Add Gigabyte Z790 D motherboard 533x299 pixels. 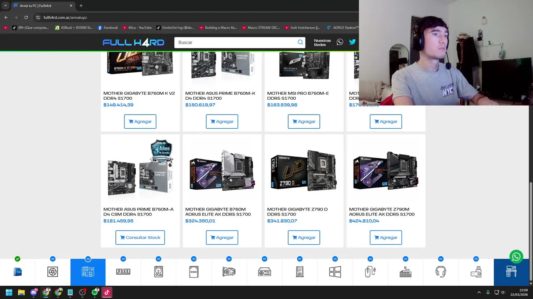click(304, 238)
